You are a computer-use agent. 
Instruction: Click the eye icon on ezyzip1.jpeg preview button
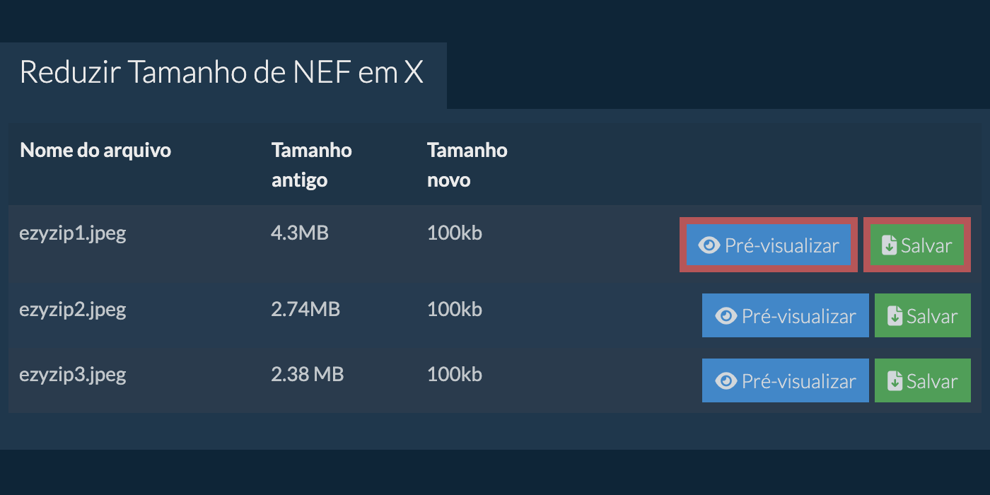(x=709, y=245)
